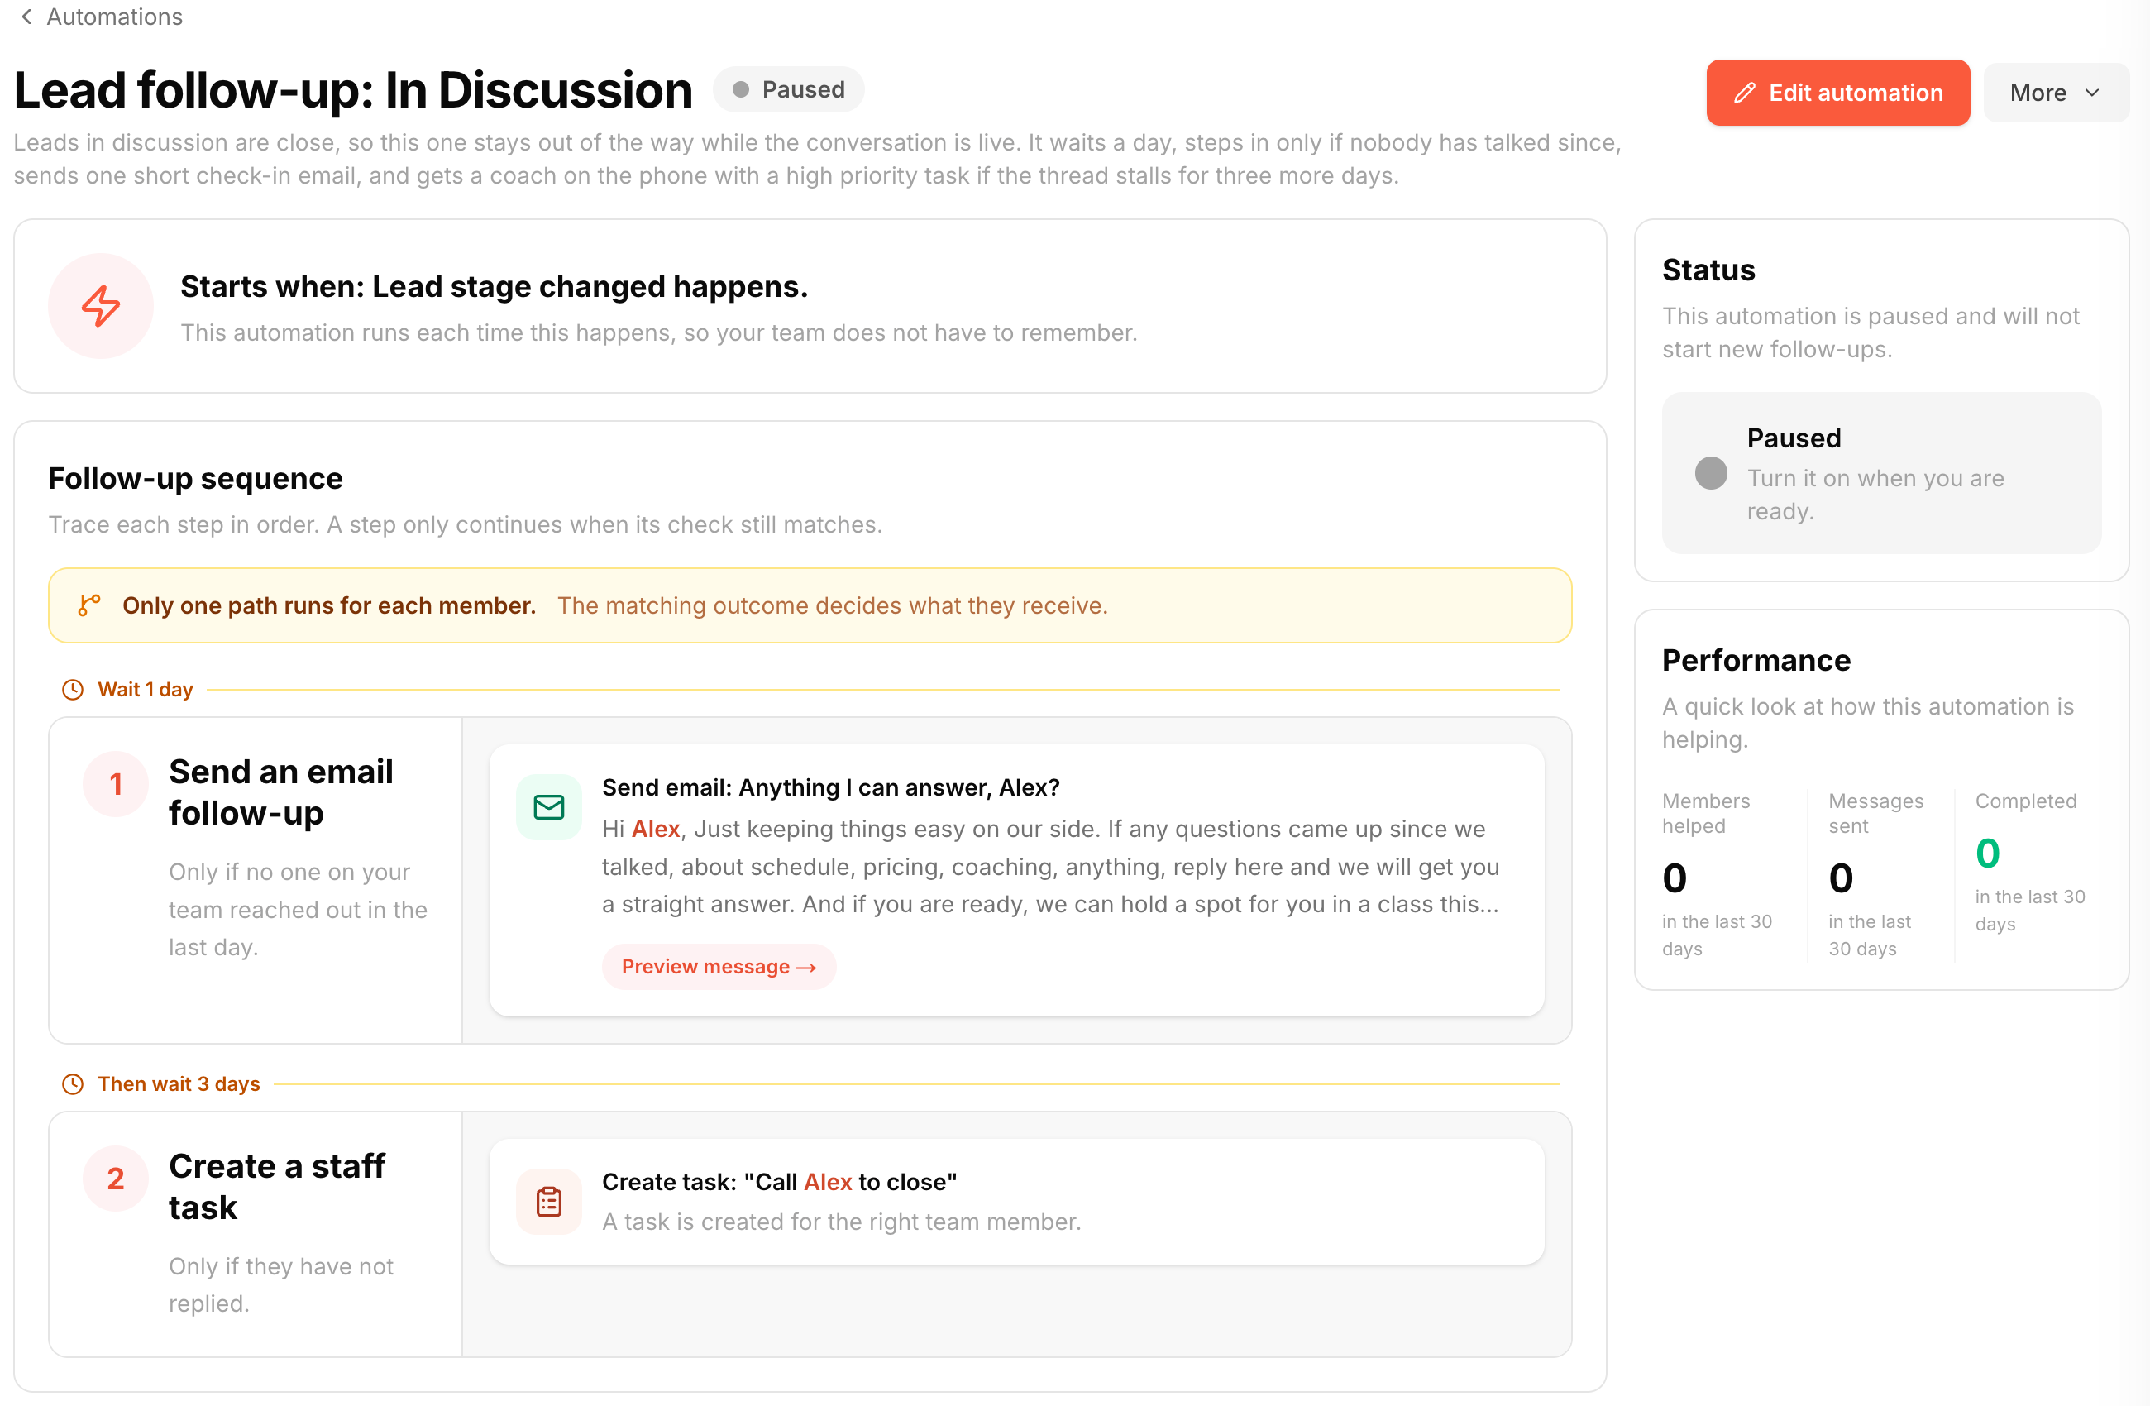Viewport: 2150px width, 1406px height.
Task: Click the Members helped count
Action: (1674, 878)
